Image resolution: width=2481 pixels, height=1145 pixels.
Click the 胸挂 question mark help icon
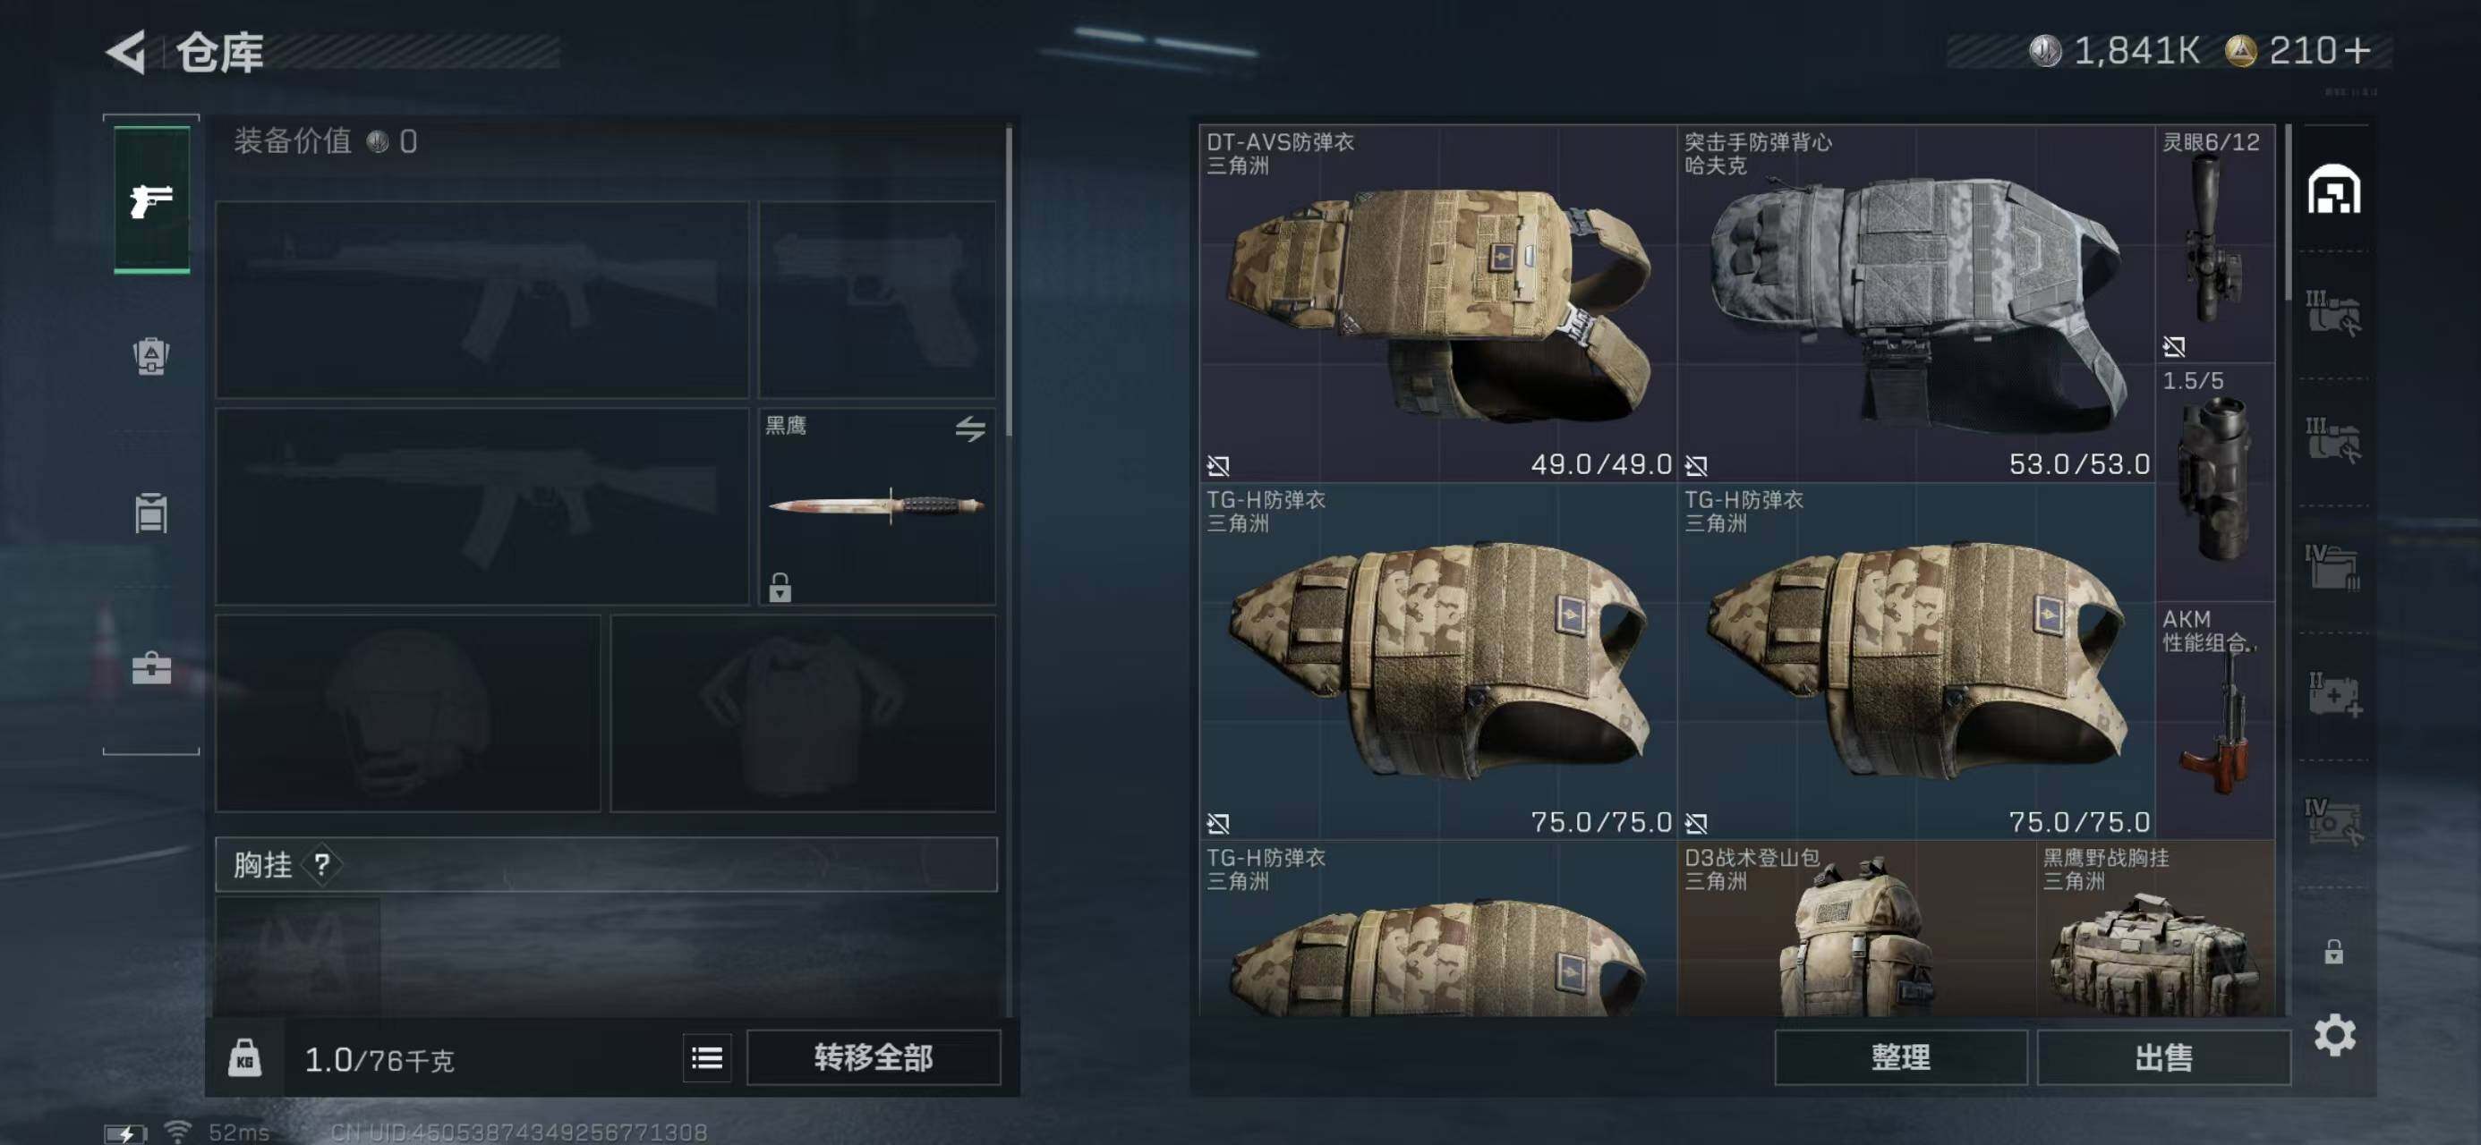click(321, 865)
